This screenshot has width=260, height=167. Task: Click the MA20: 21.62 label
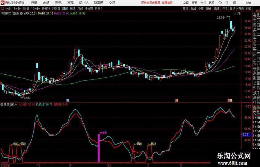tap(62, 13)
